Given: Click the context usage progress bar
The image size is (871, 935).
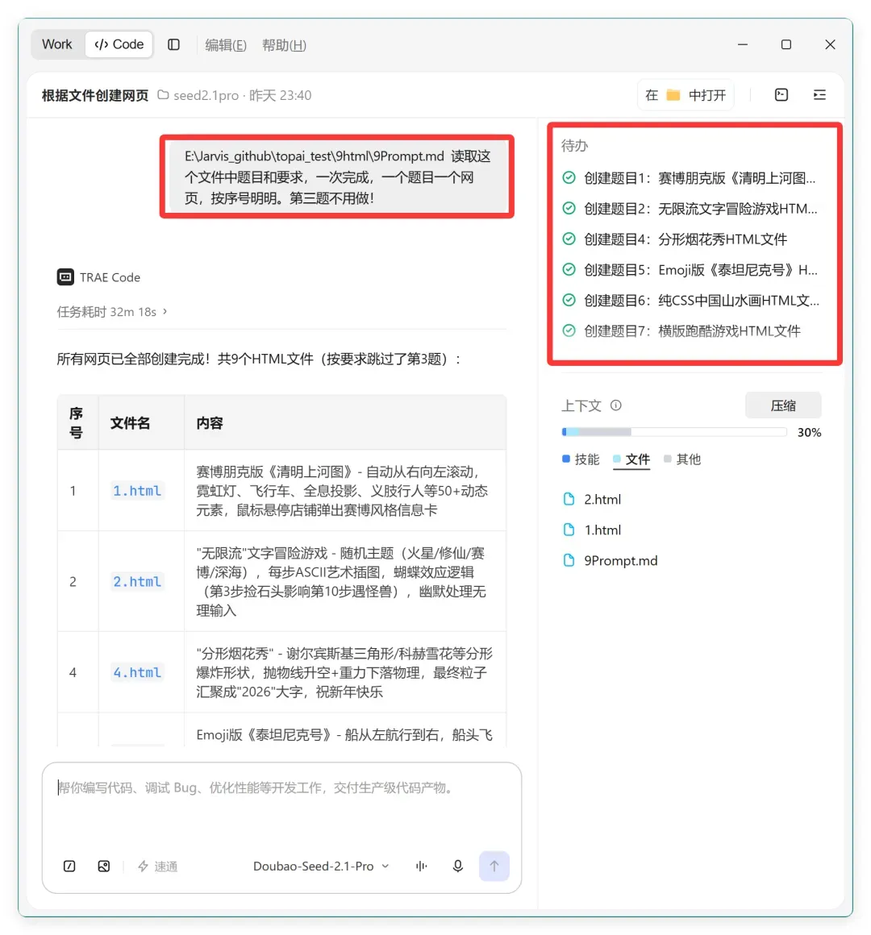Looking at the screenshot, I should pos(673,432).
